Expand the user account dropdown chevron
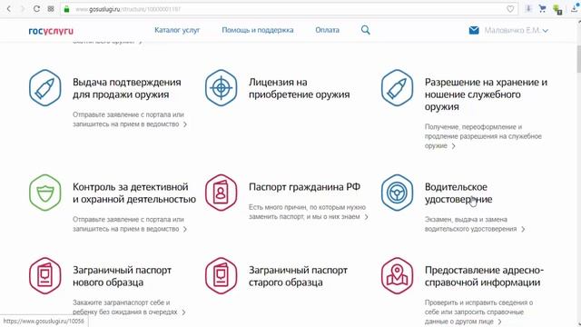The height and width of the screenshot is (327, 581). click(546, 31)
